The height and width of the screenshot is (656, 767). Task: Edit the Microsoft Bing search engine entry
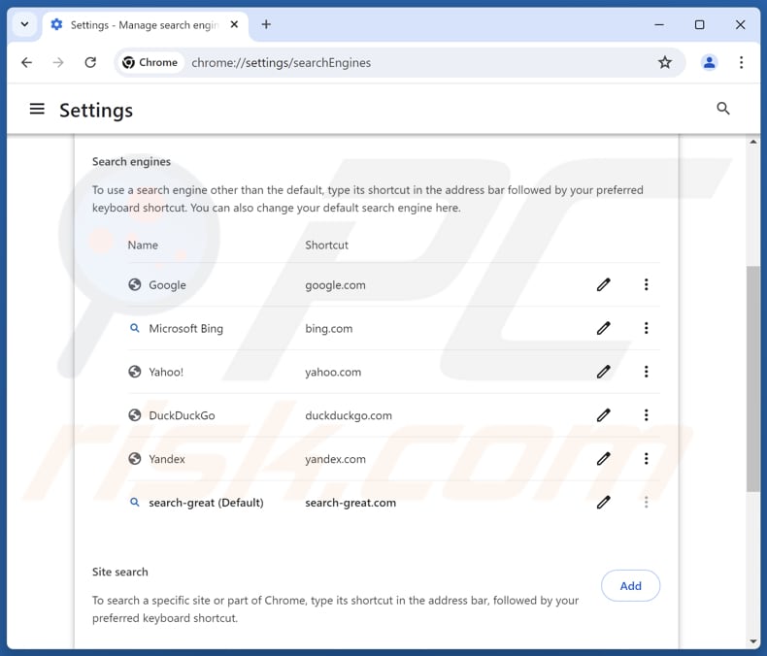pos(603,328)
